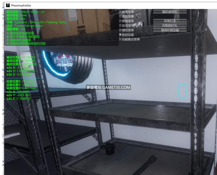Click the 随机使用光 button
This screenshot has height=175, width=217.
[x=170, y=12]
